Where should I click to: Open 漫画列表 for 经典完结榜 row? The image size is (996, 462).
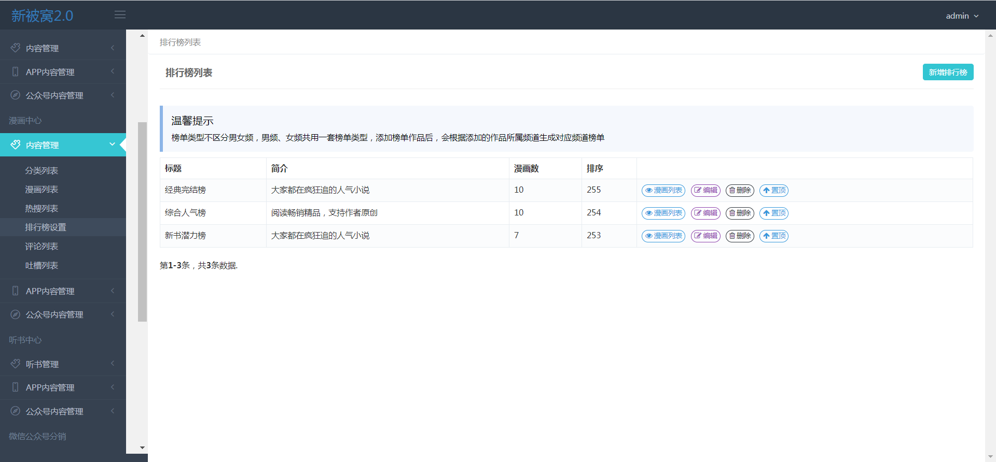click(663, 190)
